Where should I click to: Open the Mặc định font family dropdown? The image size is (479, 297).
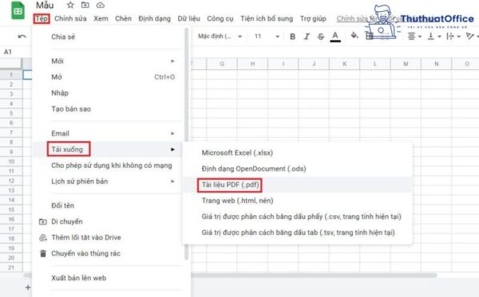point(220,37)
